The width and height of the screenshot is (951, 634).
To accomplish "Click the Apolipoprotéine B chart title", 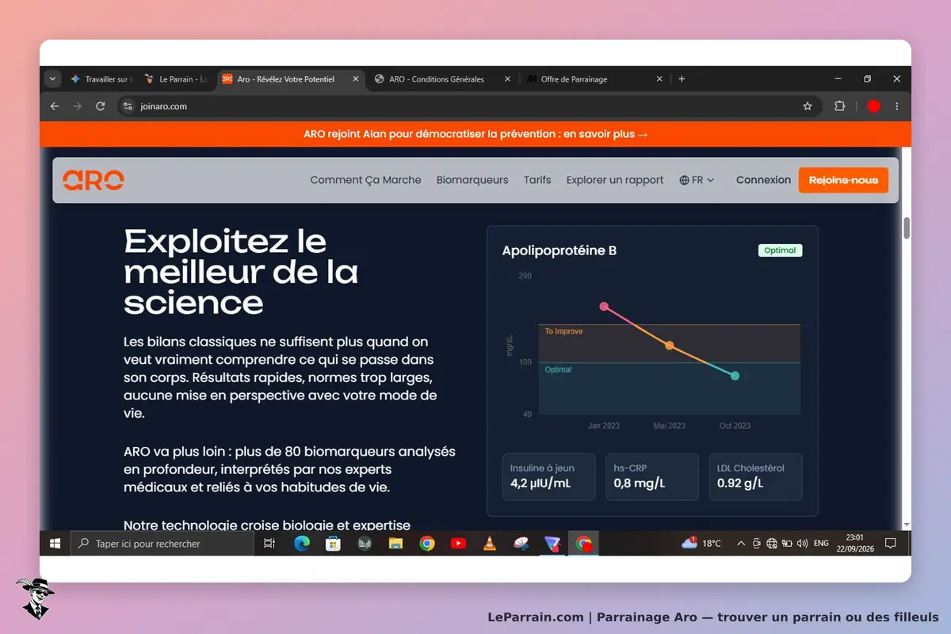I will 560,250.
